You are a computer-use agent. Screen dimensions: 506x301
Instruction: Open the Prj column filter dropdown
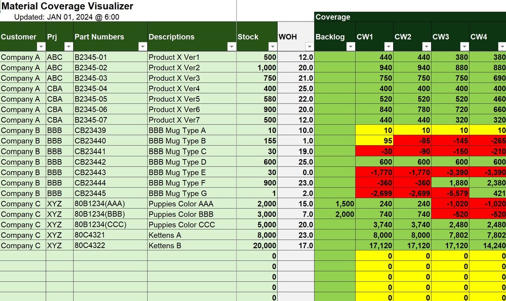68,46
